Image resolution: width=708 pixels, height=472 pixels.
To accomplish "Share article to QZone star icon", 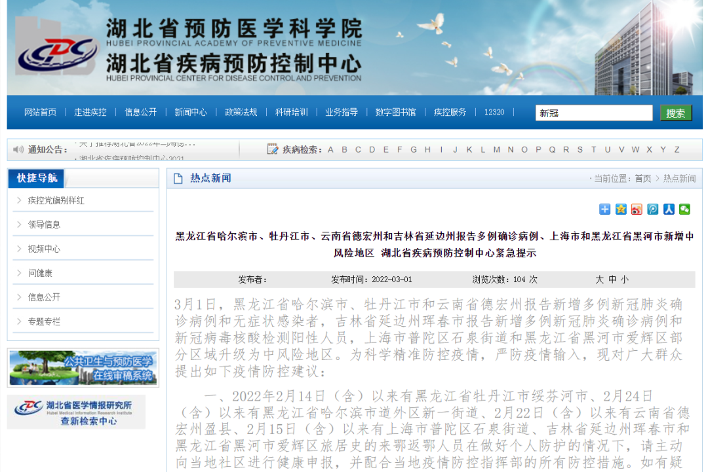I will coord(621,209).
